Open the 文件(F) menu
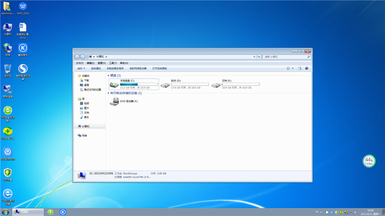 [80, 63]
